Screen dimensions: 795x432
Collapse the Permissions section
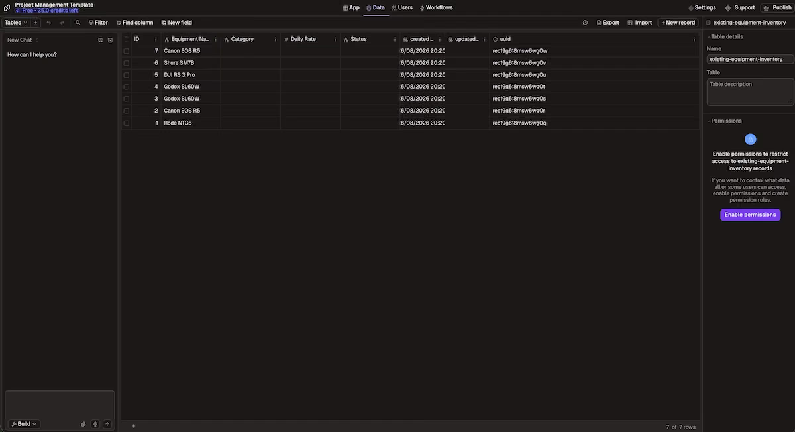(725, 121)
